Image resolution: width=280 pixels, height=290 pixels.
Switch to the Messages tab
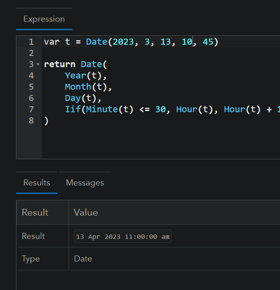85,183
